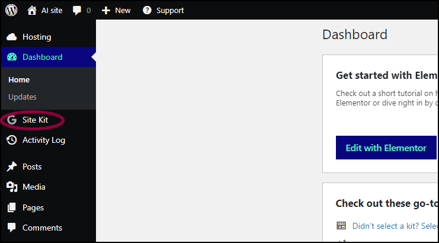Select the Updates submenu item

(x=23, y=97)
